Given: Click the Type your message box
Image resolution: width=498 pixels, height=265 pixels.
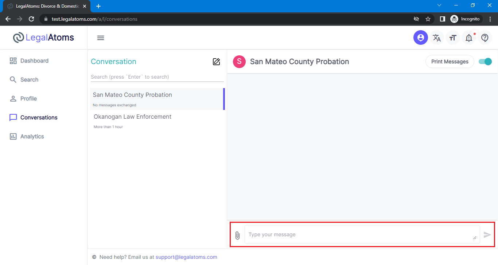Looking at the screenshot, I should [362, 234].
